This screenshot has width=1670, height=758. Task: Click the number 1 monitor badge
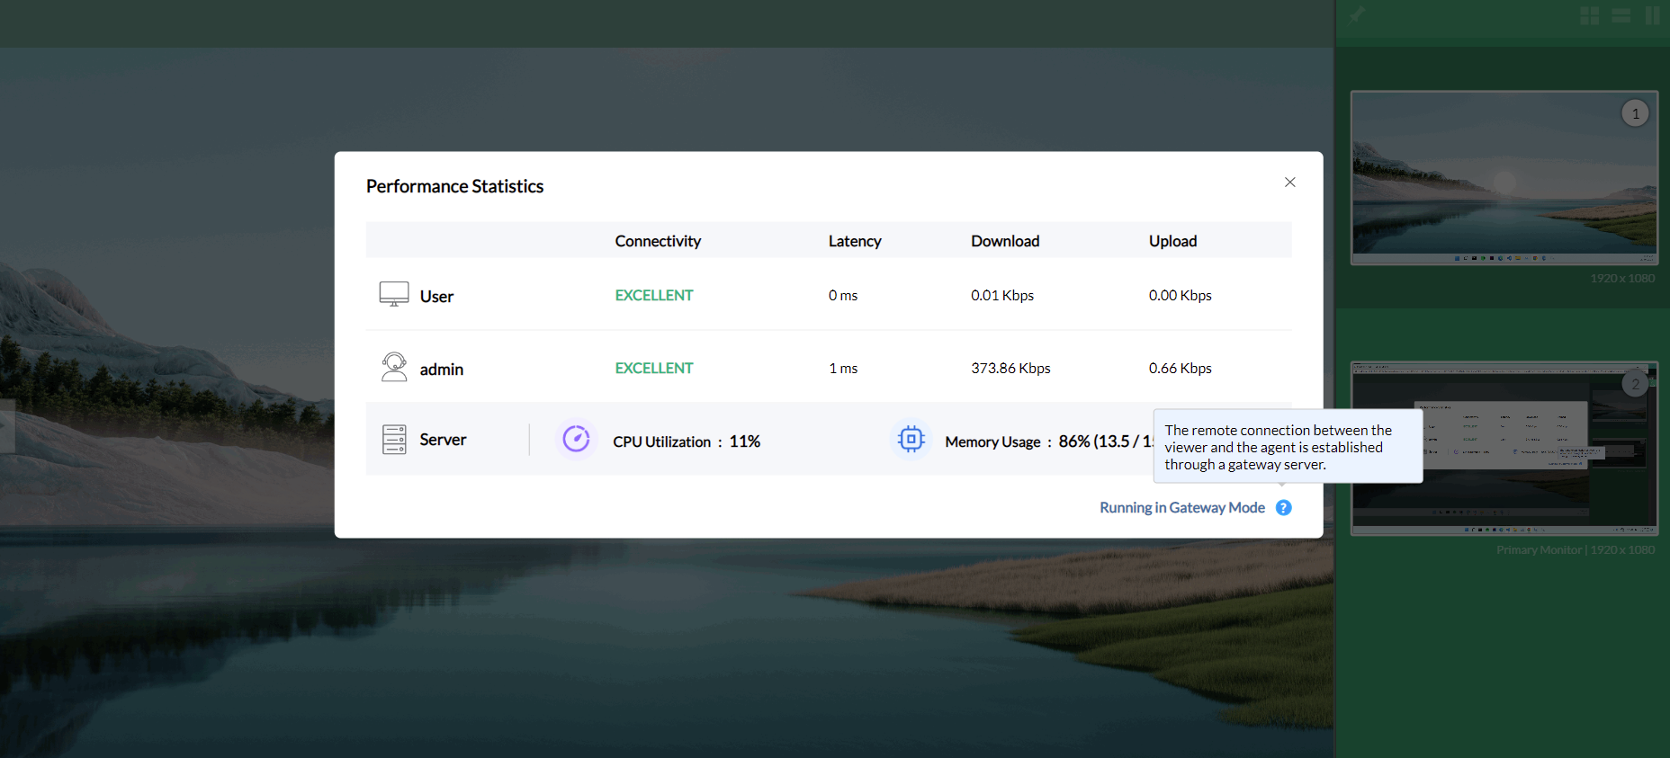(1635, 113)
